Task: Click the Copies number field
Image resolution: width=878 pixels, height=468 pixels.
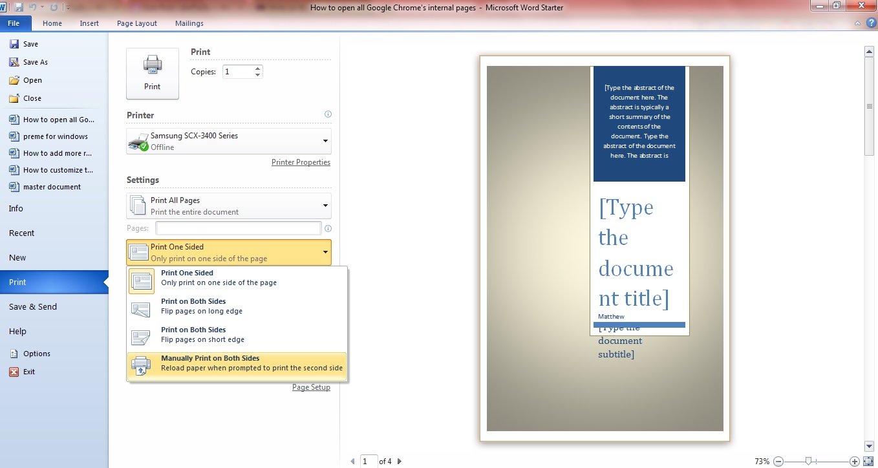Action: [x=238, y=72]
